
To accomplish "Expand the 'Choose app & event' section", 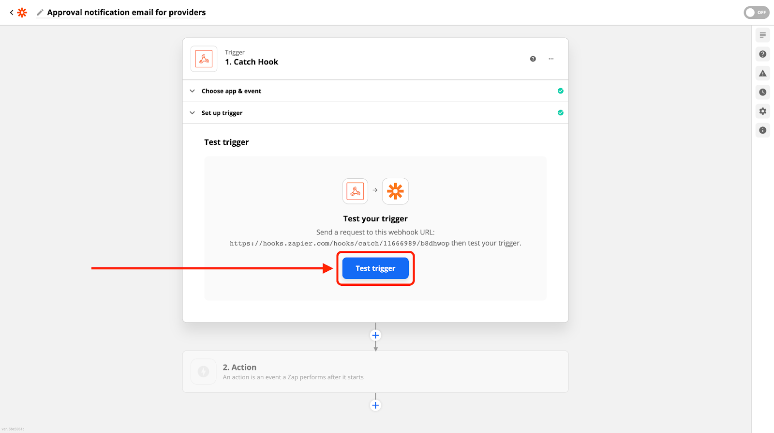I will (375, 91).
